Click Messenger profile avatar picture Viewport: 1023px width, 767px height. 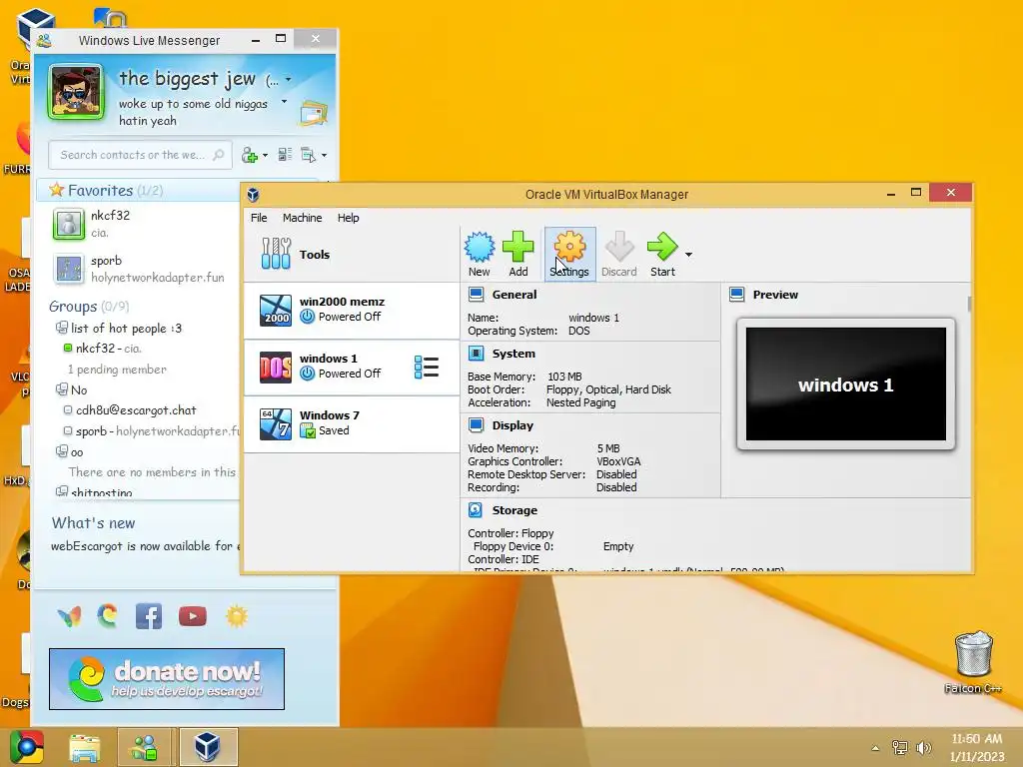(76, 92)
